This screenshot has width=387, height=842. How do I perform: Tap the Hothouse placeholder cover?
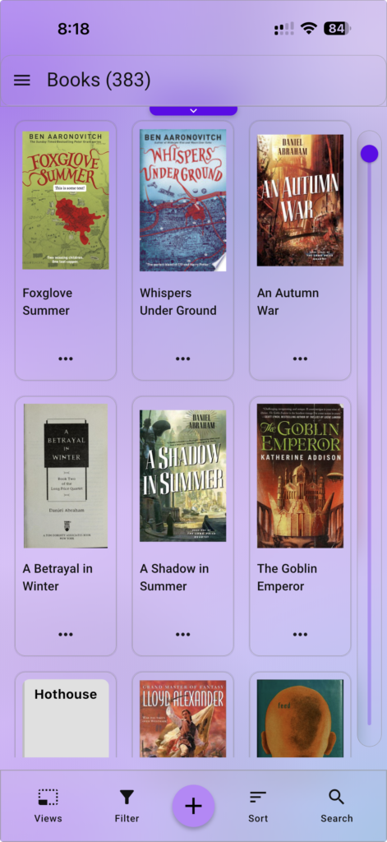[66, 718]
